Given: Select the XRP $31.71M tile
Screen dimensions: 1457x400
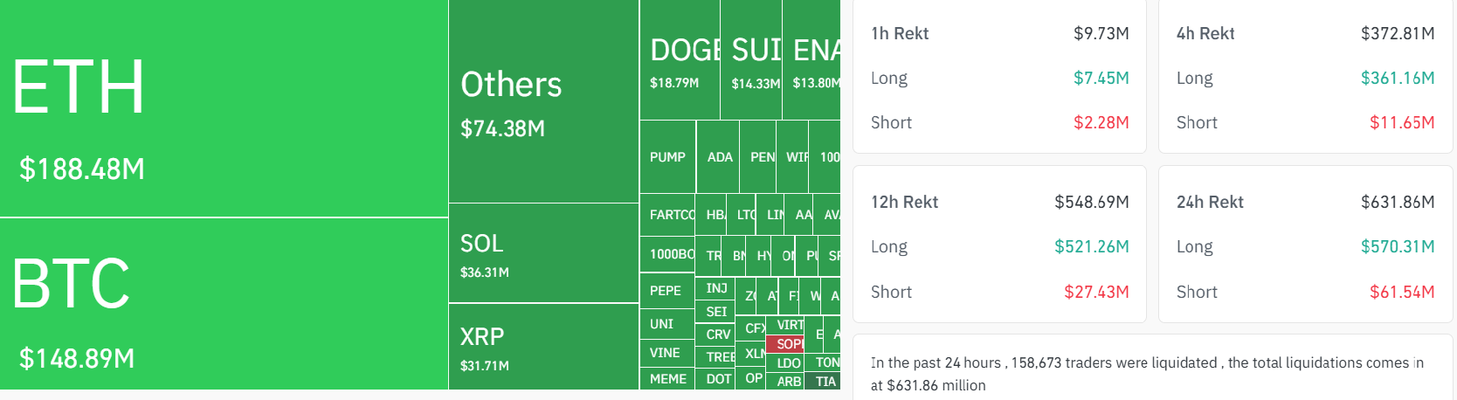Looking at the screenshot, I should (x=543, y=347).
